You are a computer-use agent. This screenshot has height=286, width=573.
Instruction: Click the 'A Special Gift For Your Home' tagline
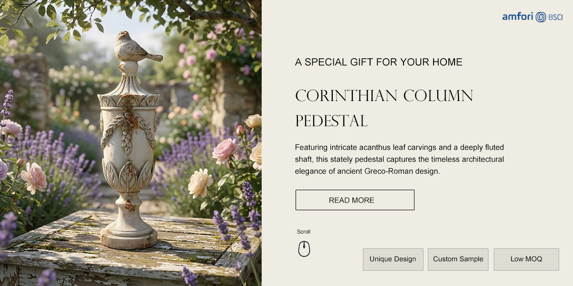(x=379, y=62)
